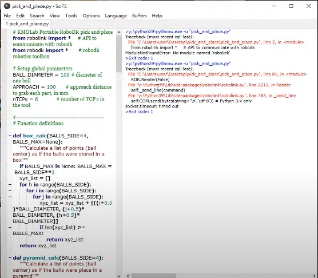Click the output pane scroll right arrow

[x=315, y=276]
